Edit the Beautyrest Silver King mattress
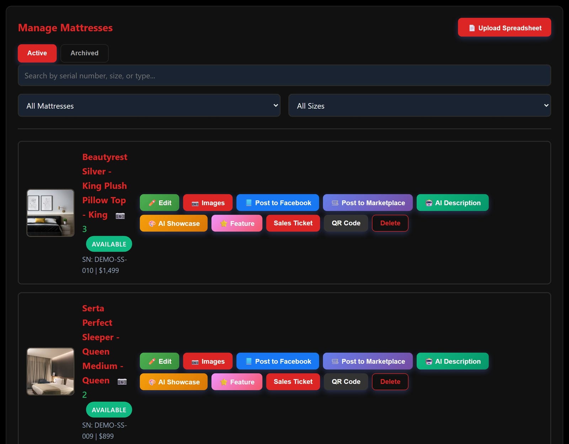The width and height of the screenshot is (569, 444). pos(160,203)
